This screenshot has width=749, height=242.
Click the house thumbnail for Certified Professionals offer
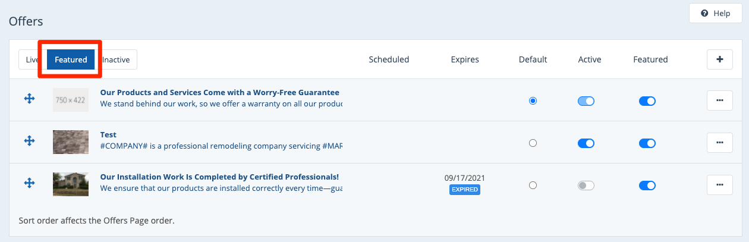coord(71,184)
